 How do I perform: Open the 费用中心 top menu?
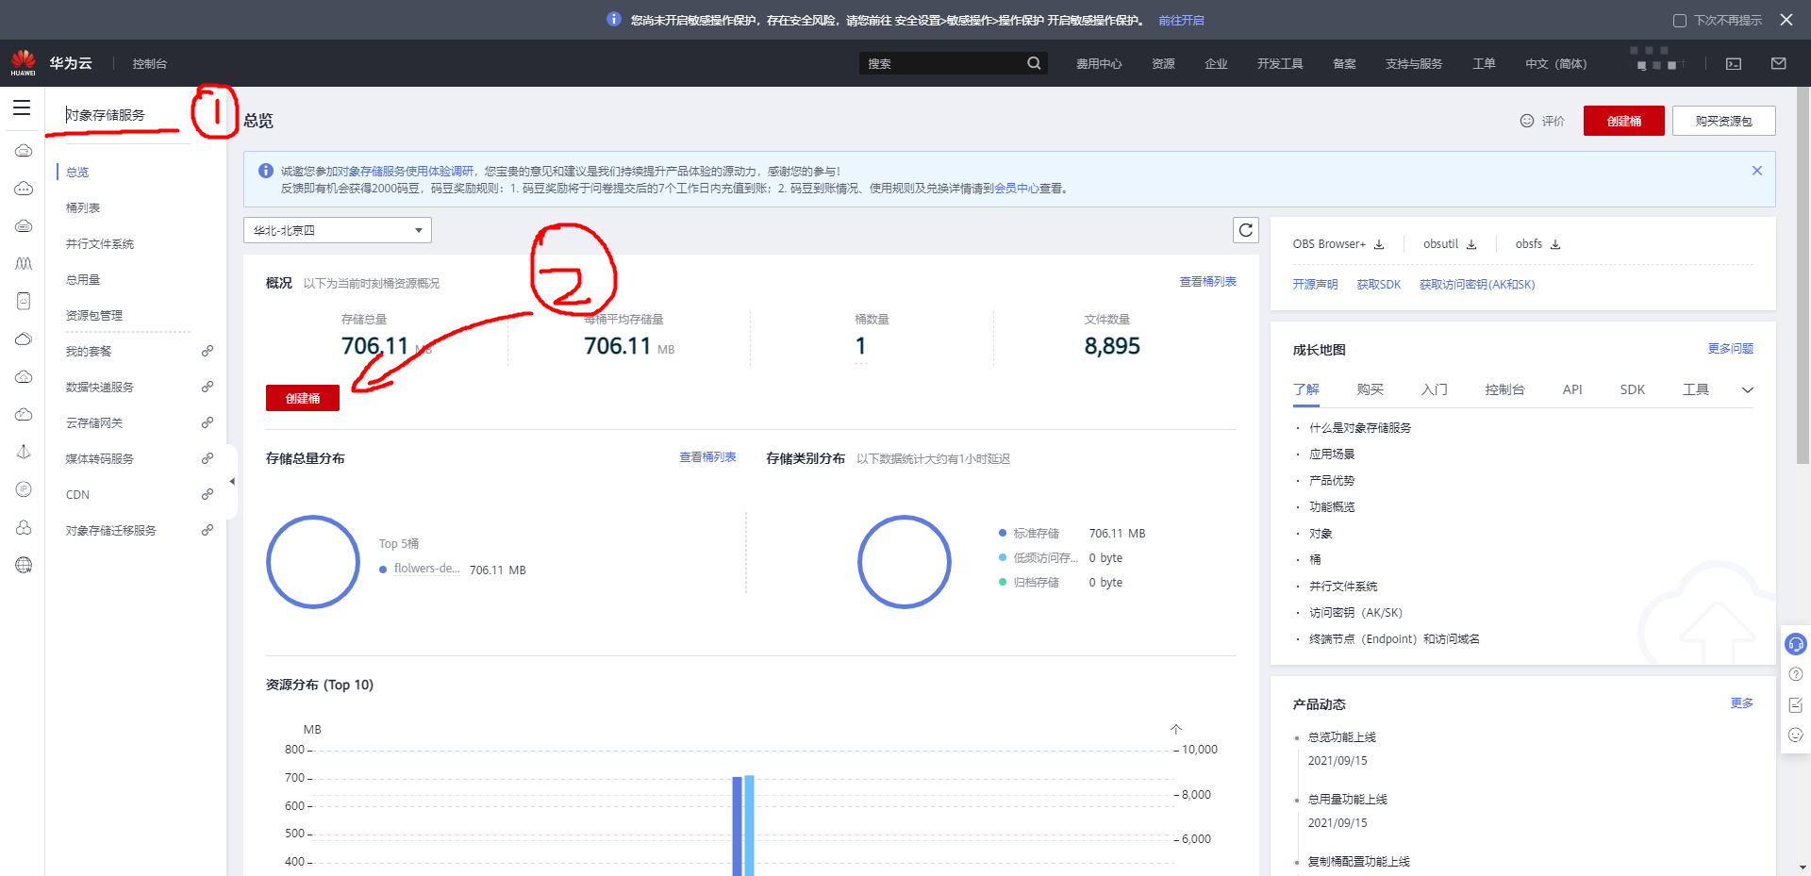point(1099,64)
